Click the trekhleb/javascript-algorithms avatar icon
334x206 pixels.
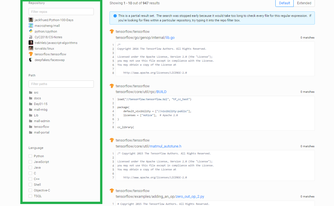click(31, 43)
